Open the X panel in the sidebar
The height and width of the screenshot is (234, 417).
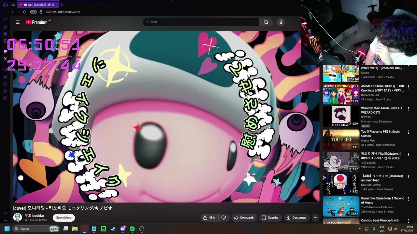coord(5,59)
